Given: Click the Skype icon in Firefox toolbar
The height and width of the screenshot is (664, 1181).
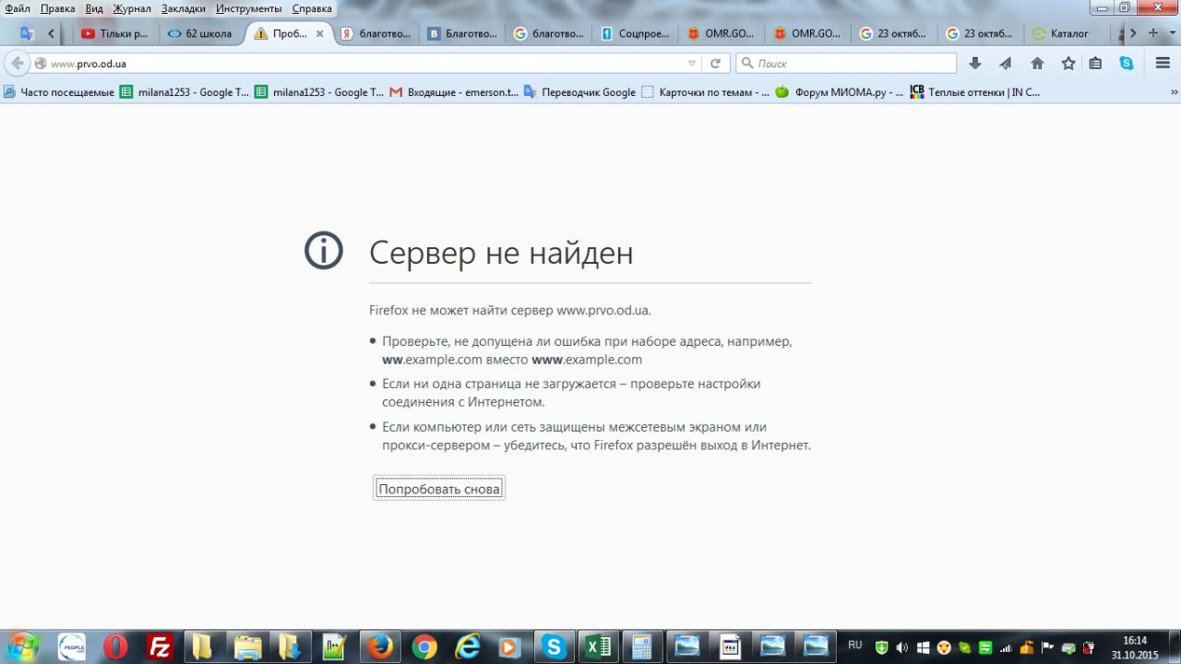Looking at the screenshot, I should pos(1127,64).
